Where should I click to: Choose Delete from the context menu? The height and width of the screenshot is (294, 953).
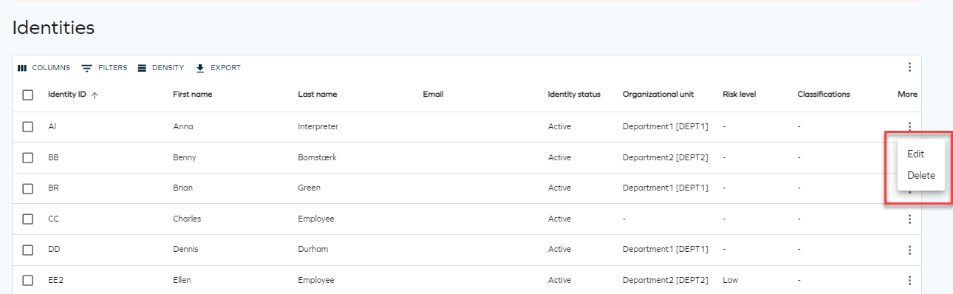click(920, 175)
